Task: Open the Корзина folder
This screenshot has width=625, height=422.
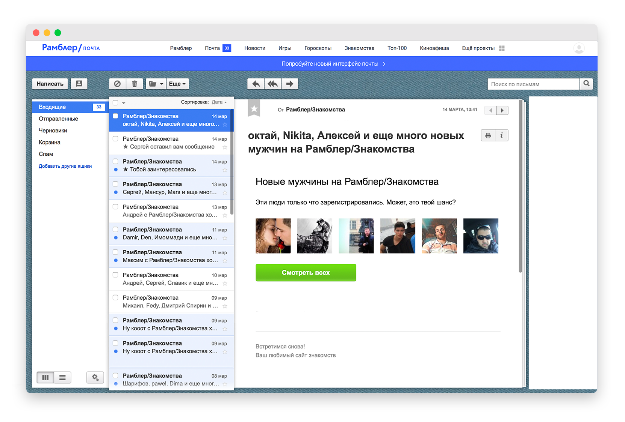Action: tap(50, 142)
